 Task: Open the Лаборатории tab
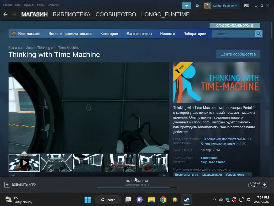point(195,34)
